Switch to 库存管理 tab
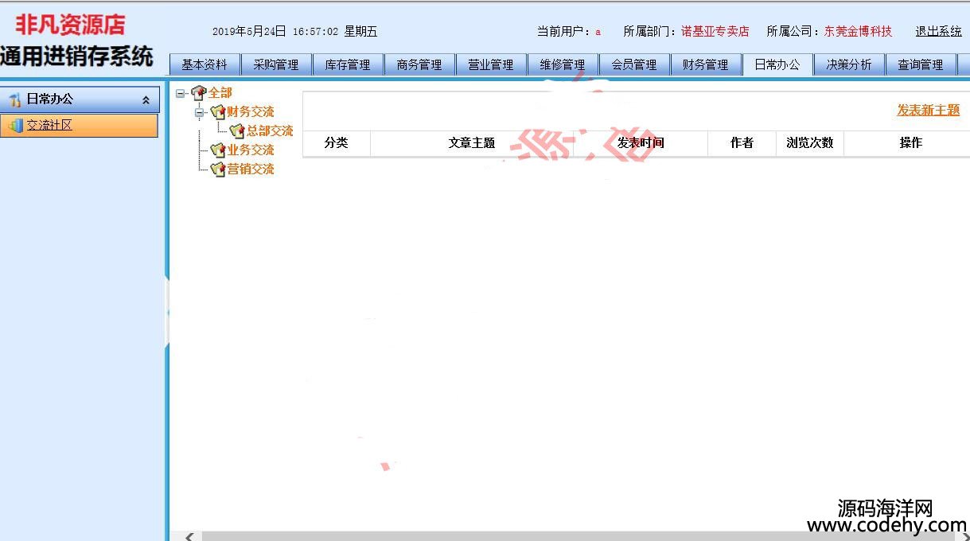This screenshot has width=970, height=541. coord(348,65)
